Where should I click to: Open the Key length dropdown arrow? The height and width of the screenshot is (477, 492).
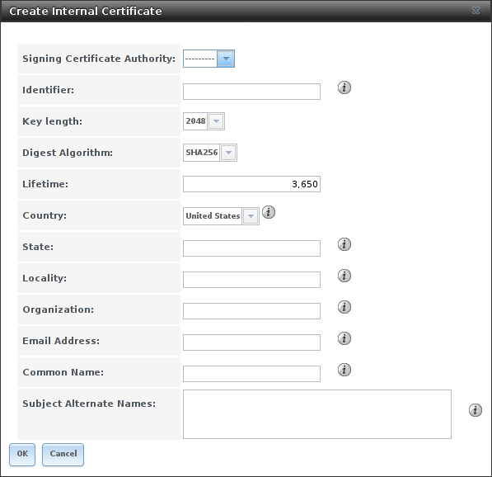point(216,121)
